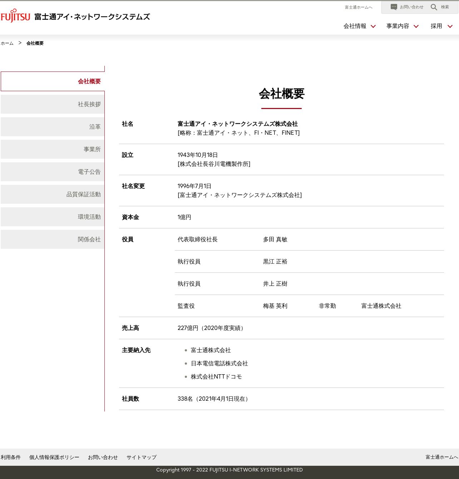Click the abbreviation line 略称
Image resolution: width=459 pixels, height=479 pixels.
pyautogui.click(x=239, y=133)
